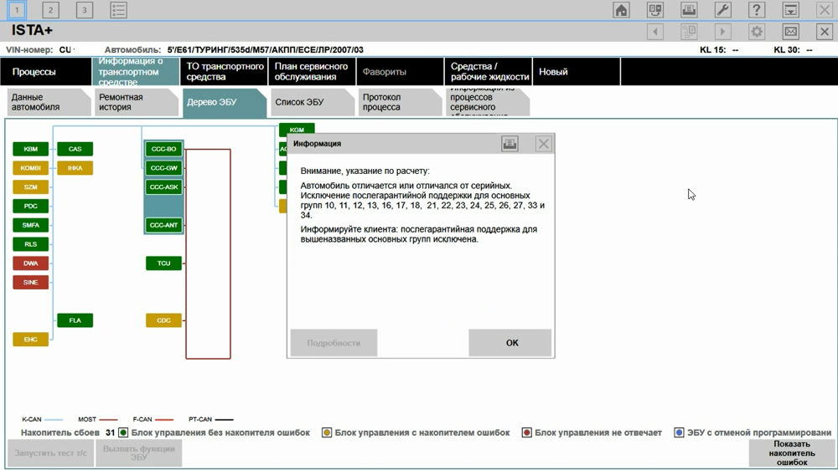838x470 pixels.
Task: Open the wrench settings icon
Action: coord(722,10)
